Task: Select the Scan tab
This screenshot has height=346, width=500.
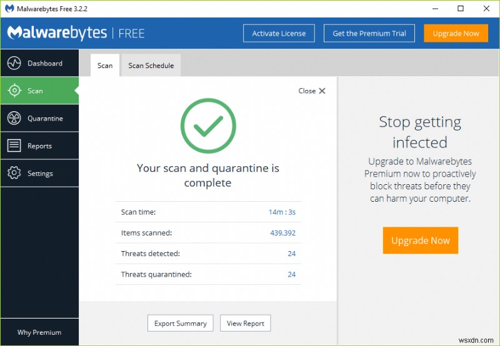Action: (105, 66)
